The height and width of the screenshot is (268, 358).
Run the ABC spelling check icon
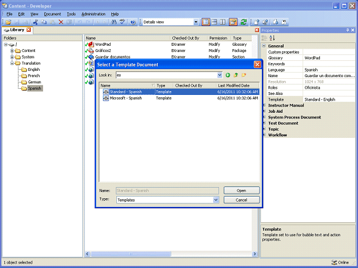pos(123,22)
